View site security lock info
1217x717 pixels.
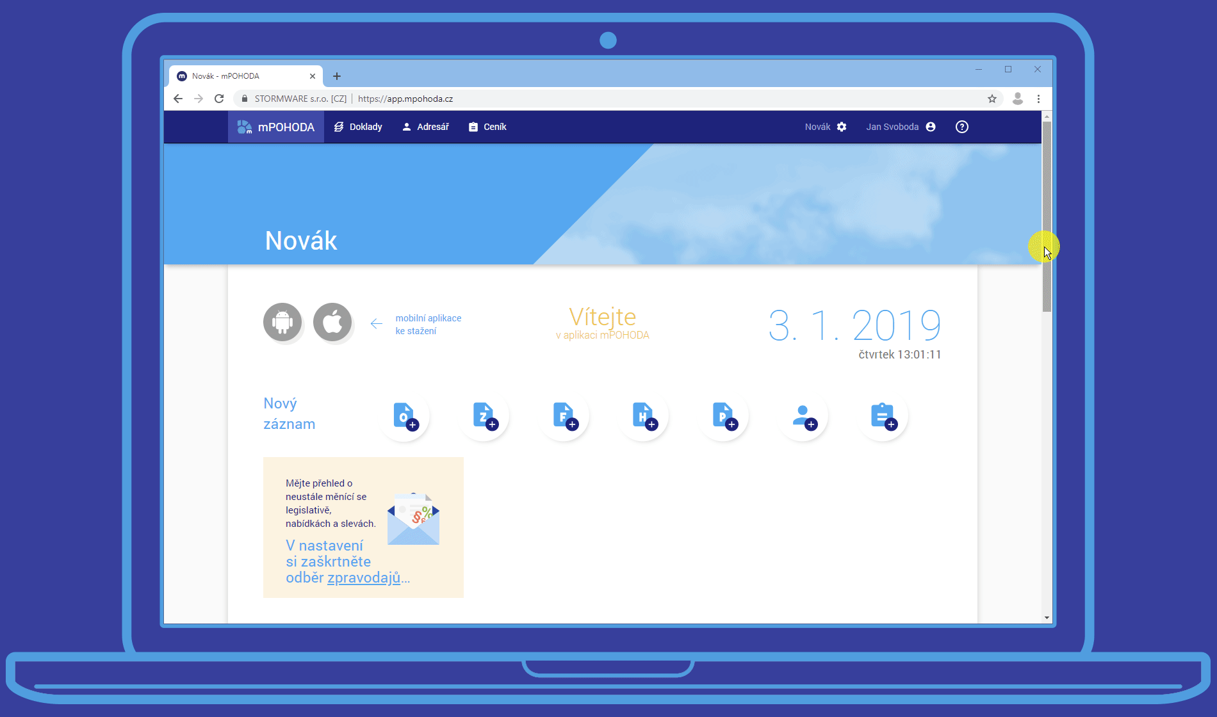point(245,99)
